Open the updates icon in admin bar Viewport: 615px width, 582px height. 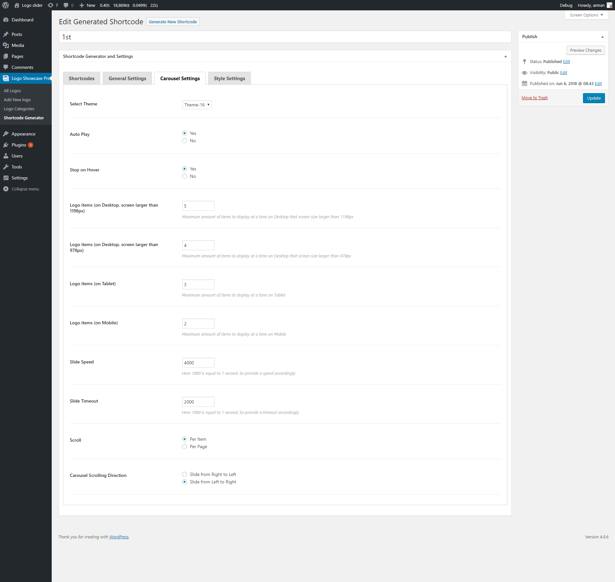50,5
